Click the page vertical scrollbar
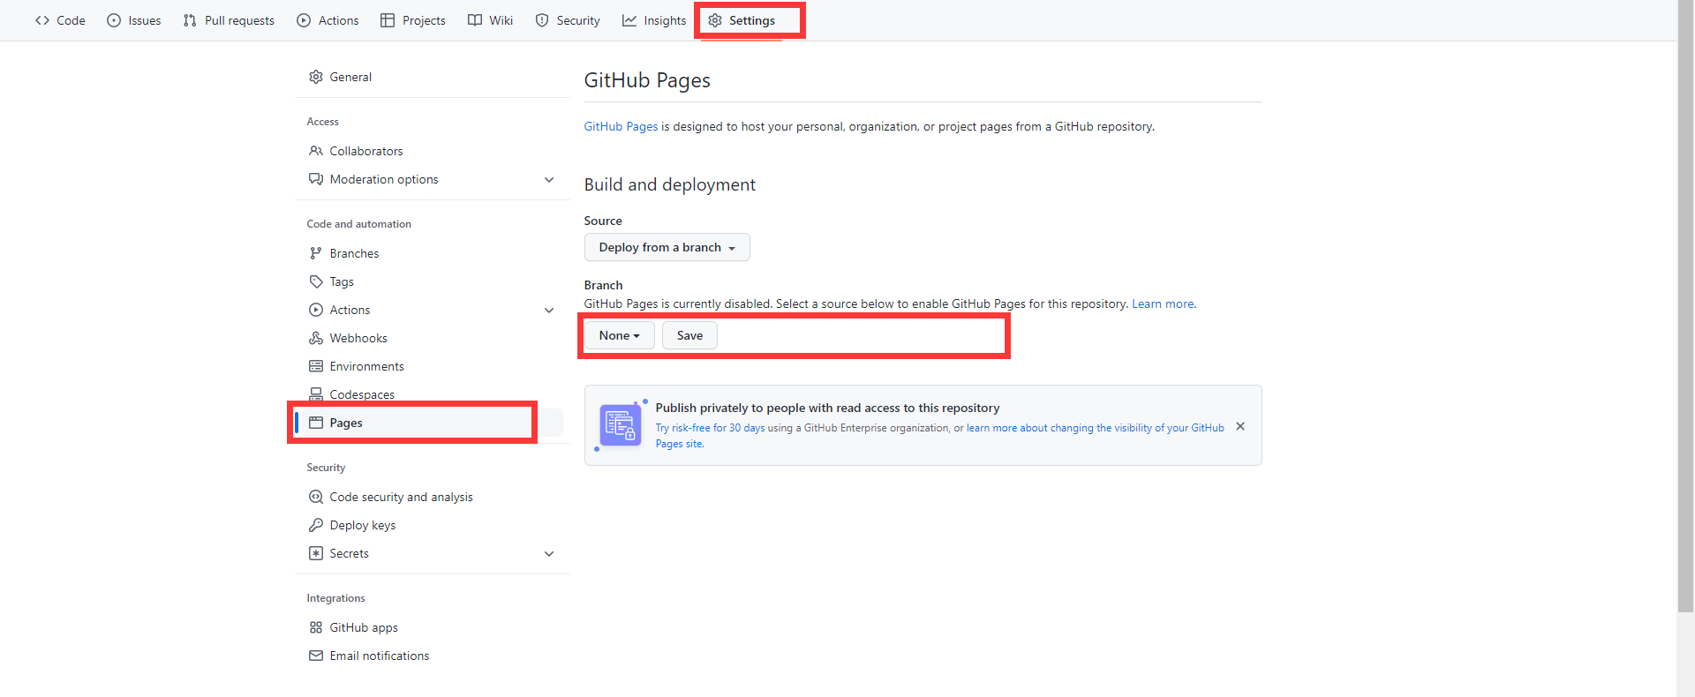The height and width of the screenshot is (697, 1695). (x=1686, y=305)
